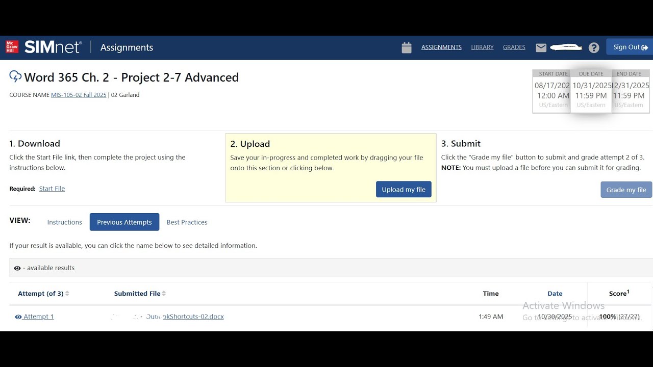Click the 1:49 AM time value
Screen dimensions: 653x367
[491, 317]
